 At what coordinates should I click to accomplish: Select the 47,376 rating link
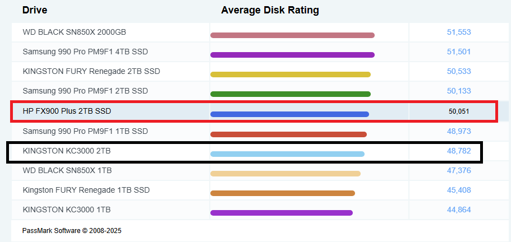[459, 170]
